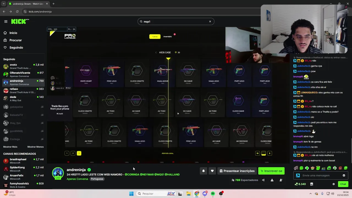Click the green Inscrever-se button

click(271, 171)
